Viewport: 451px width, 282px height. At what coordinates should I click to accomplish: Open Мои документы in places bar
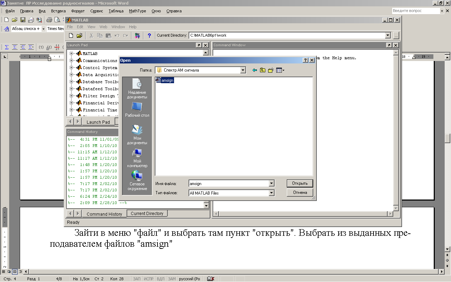pos(137,135)
